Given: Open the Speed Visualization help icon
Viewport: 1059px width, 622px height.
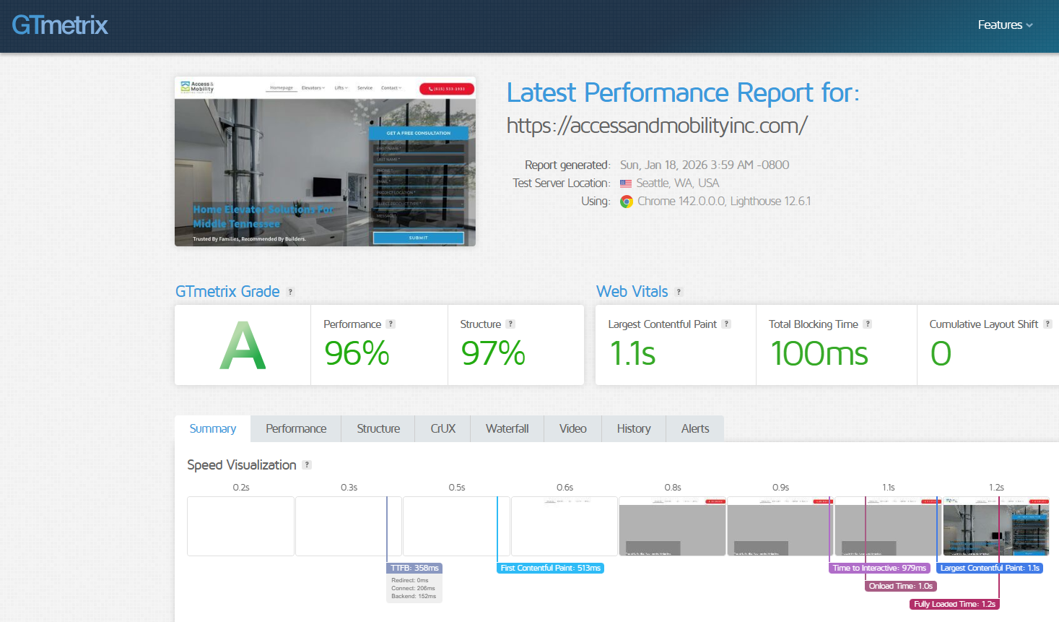Looking at the screenshot, I should [x=307, y=465].
